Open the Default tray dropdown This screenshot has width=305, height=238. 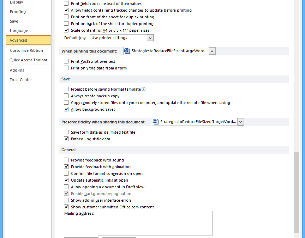point(150,38)
